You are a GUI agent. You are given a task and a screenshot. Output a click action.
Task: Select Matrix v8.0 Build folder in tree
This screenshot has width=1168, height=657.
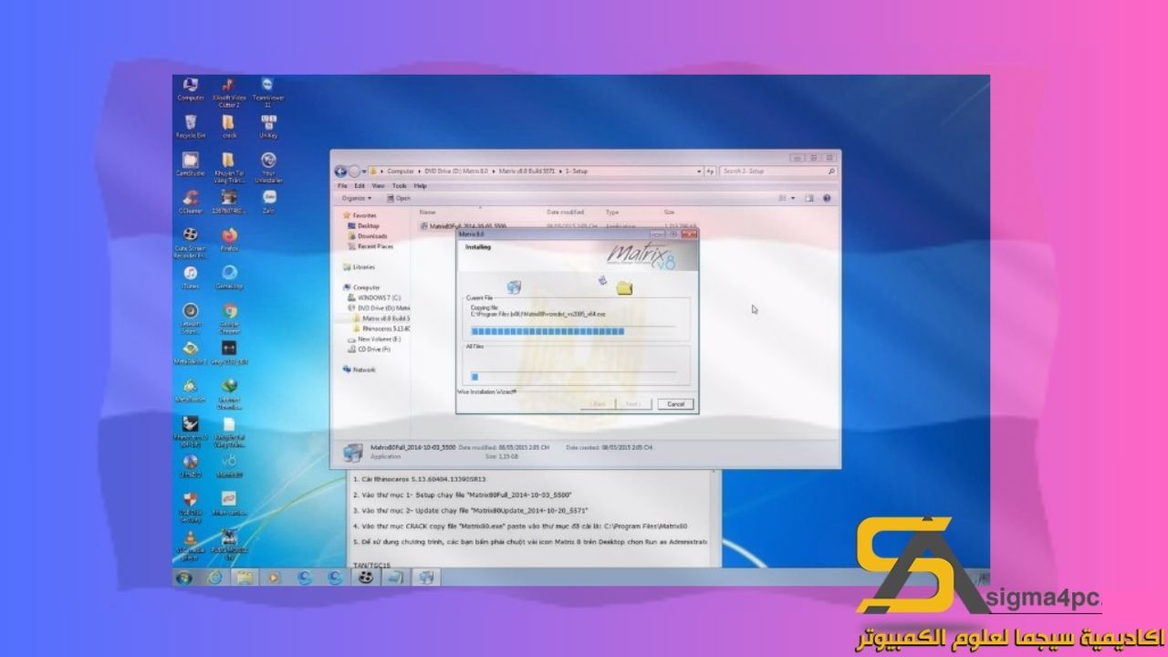tap(383, 318)
